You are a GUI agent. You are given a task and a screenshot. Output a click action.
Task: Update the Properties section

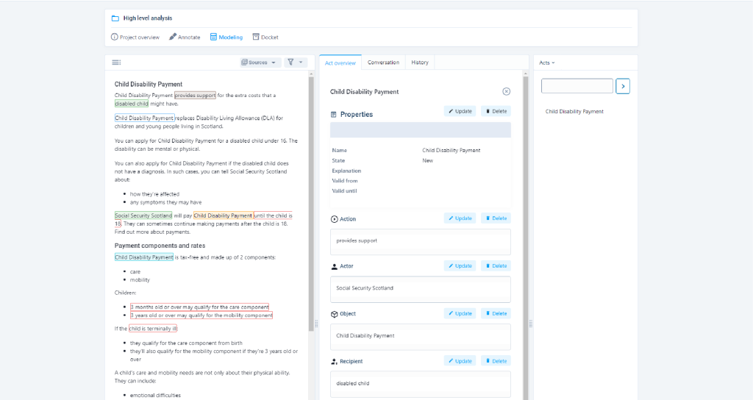[460, 112]
